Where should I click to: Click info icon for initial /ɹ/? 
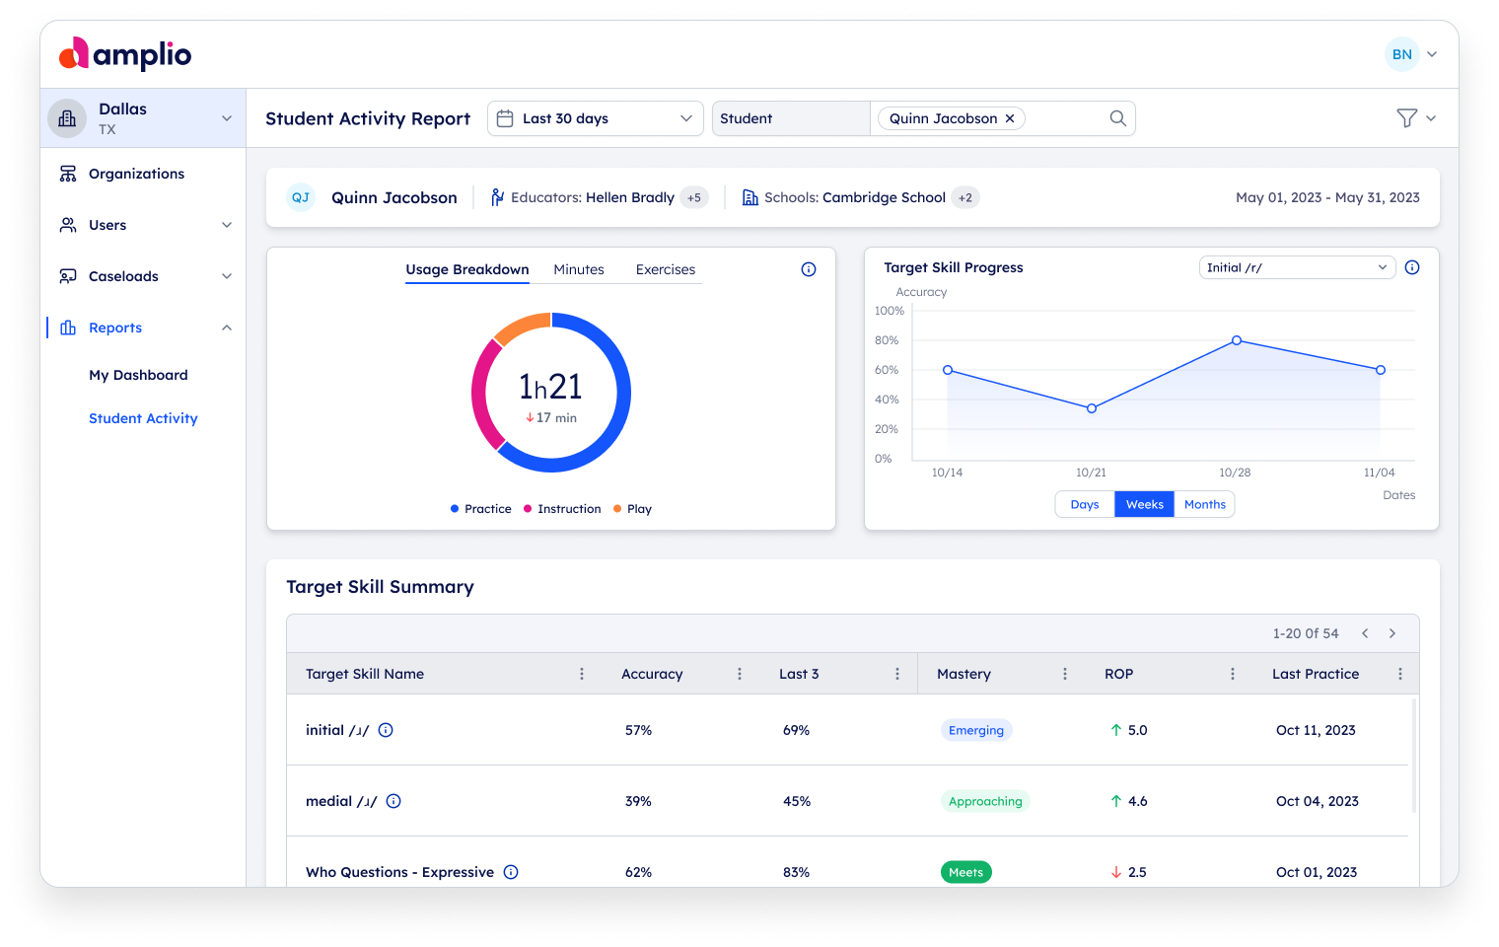(386, 730)
